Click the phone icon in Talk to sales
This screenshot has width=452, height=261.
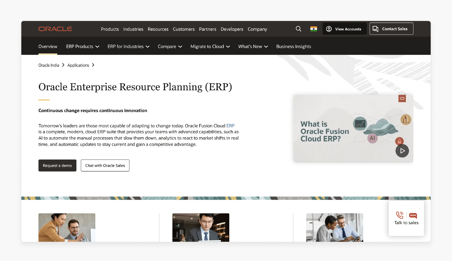point(400,215)
